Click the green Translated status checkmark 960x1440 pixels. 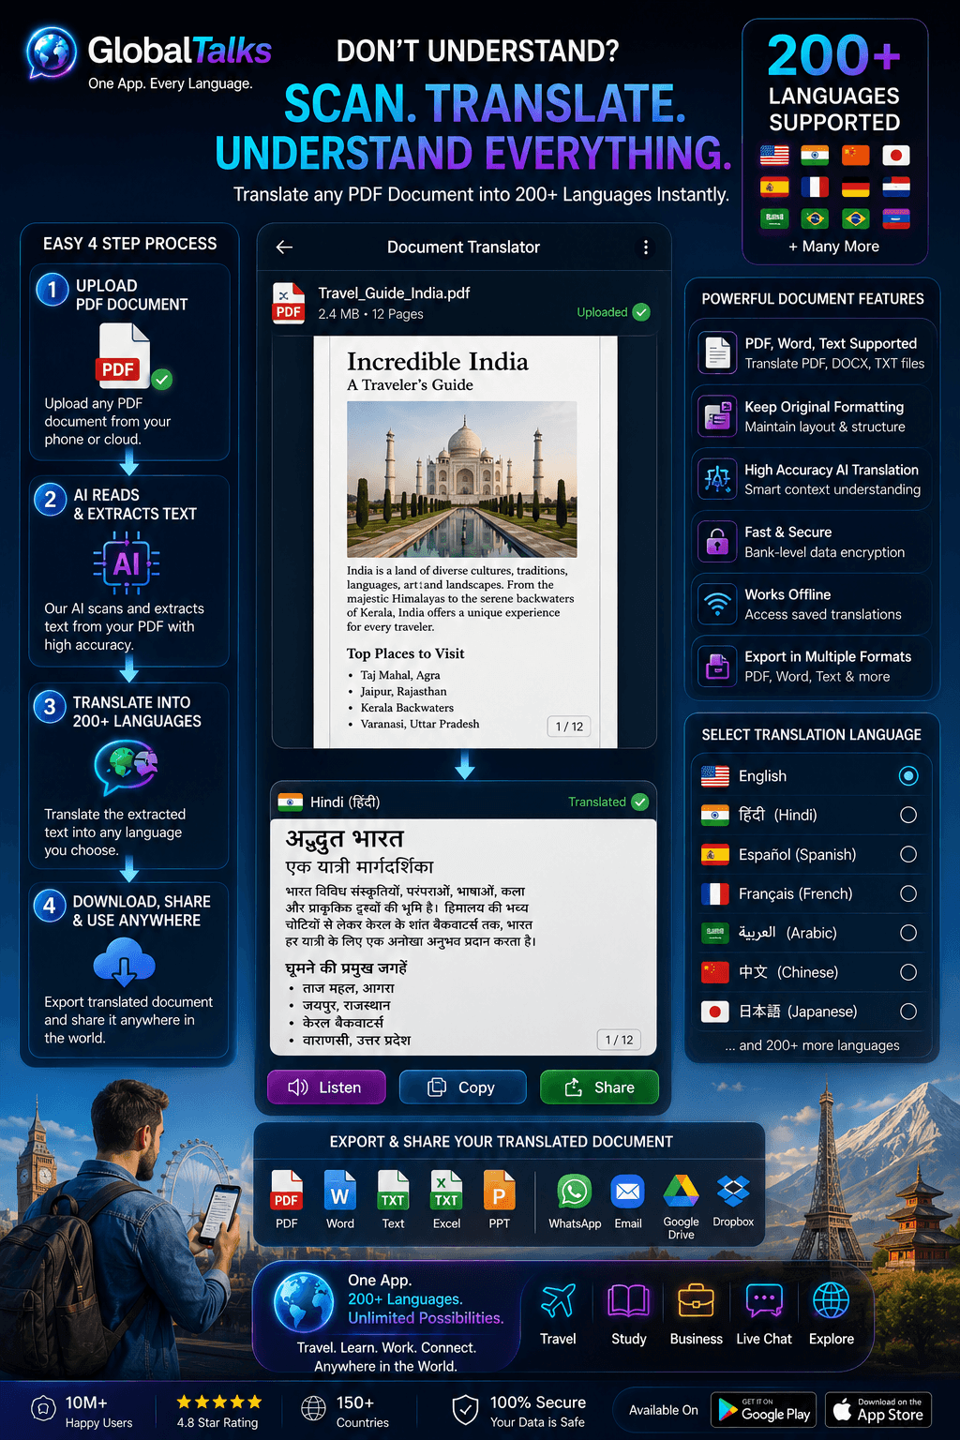click(x=640, y=802)
